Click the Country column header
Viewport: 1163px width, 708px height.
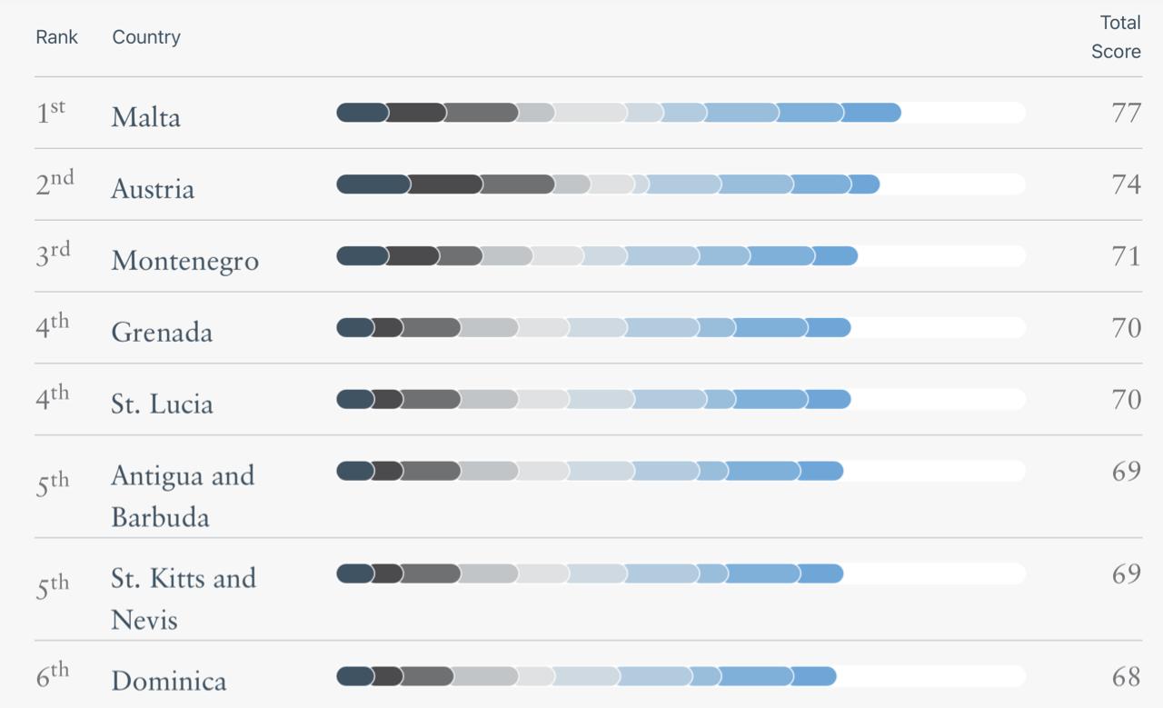tap(146, 37)
